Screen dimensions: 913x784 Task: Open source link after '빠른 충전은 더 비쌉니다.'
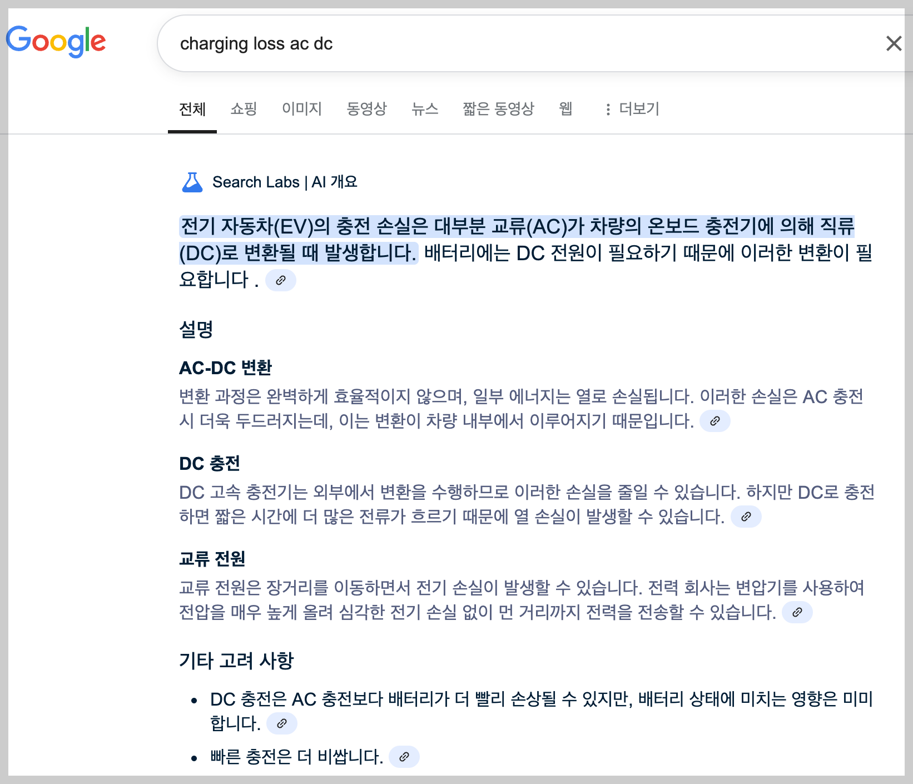click(x=404, y=757)
